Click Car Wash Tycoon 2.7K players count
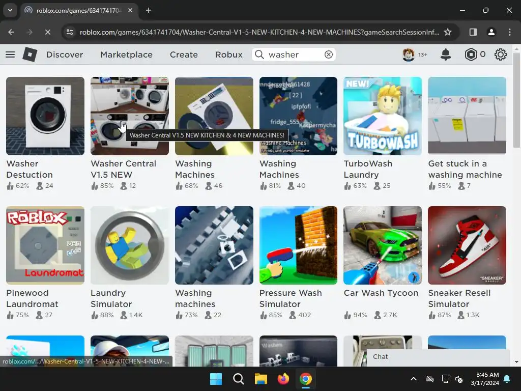Image resolution: width=521 pixels, height=391 pixels. point(390,315)
